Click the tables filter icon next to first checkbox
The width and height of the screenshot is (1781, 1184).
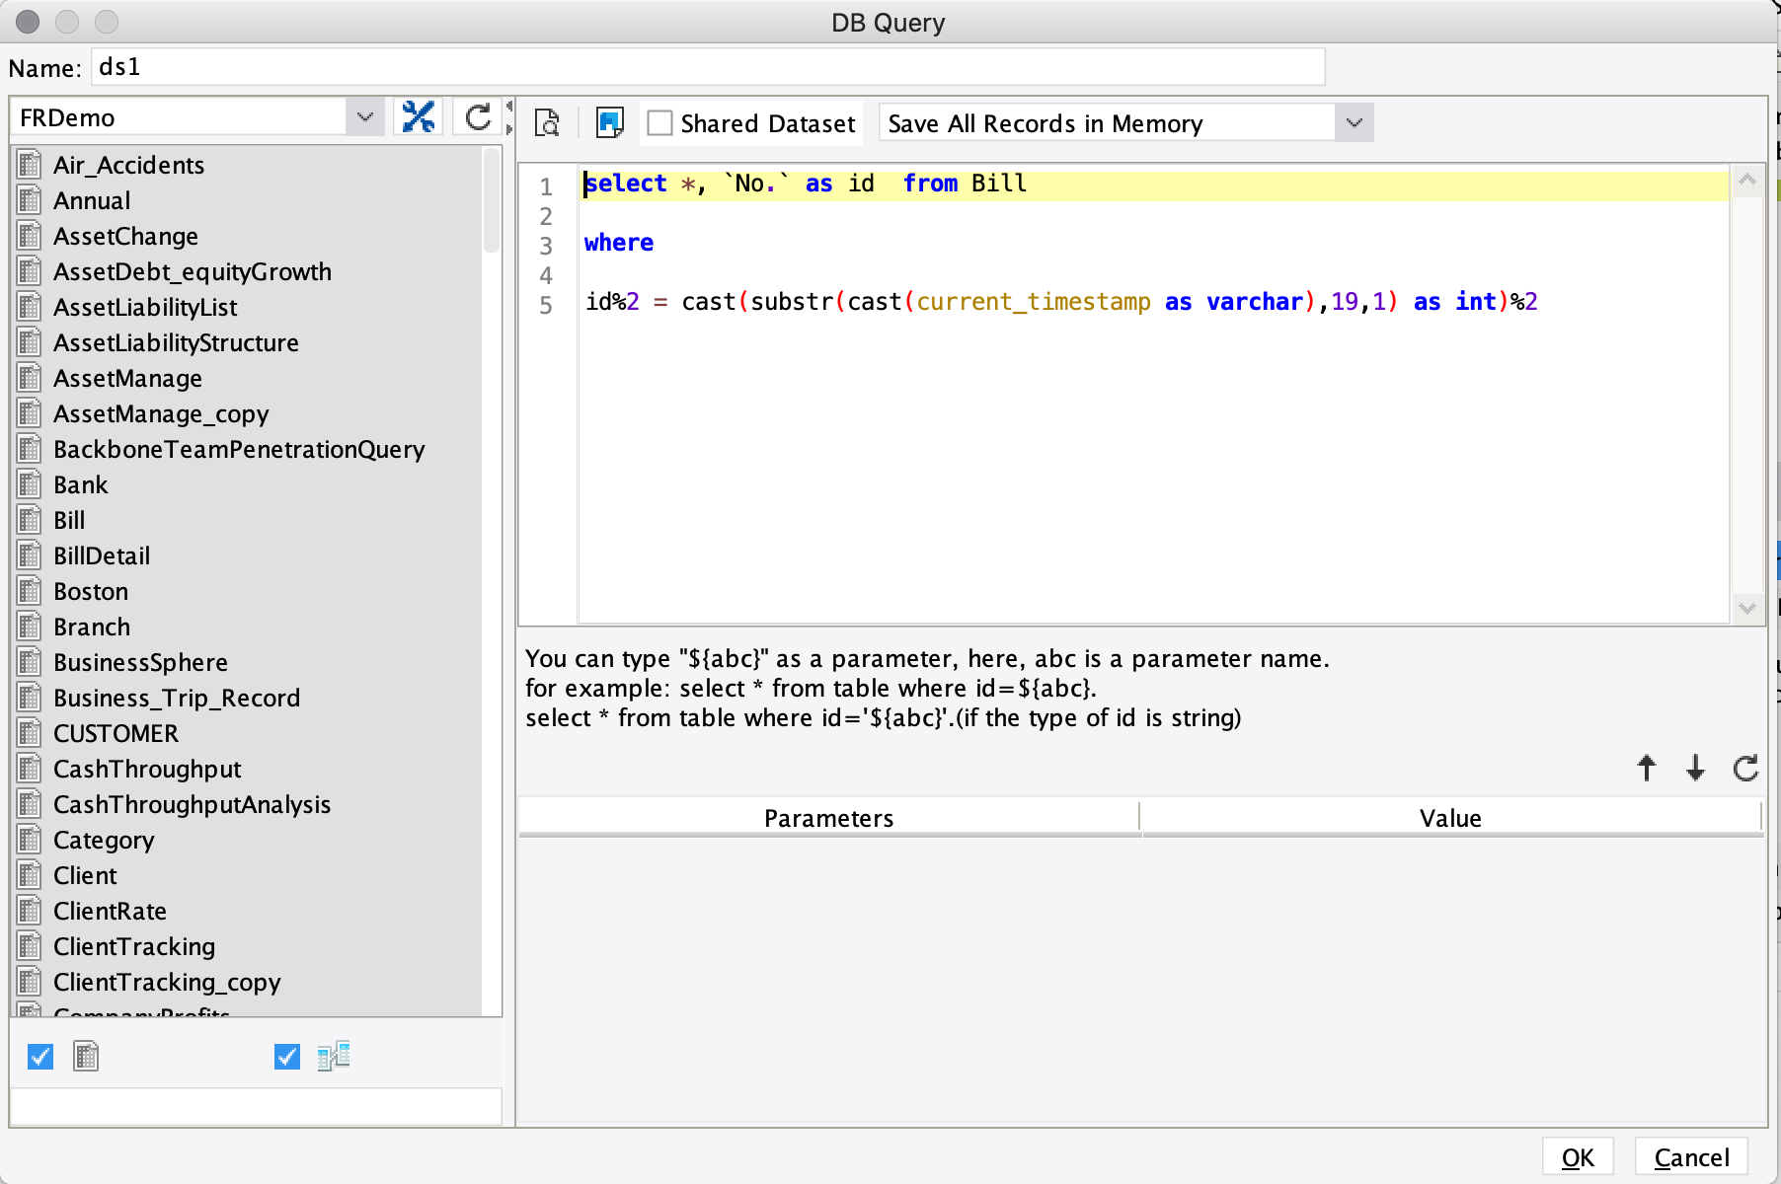tap(86, 1056)
